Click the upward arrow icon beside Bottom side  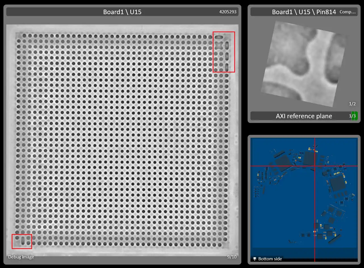[255, 259]
